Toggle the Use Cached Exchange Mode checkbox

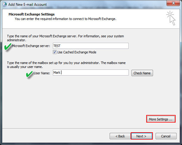coord(55,52)
